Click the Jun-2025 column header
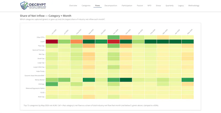This screenshot has height=113, width=221. [x=54, y=32]
